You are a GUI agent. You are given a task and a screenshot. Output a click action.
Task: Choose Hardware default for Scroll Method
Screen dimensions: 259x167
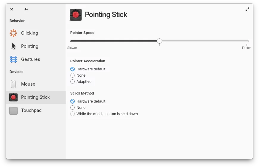coord(73,101)
